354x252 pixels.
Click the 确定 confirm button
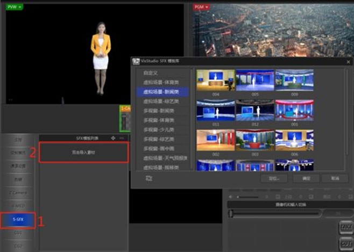pyautogui.click(x=306, y=178)
